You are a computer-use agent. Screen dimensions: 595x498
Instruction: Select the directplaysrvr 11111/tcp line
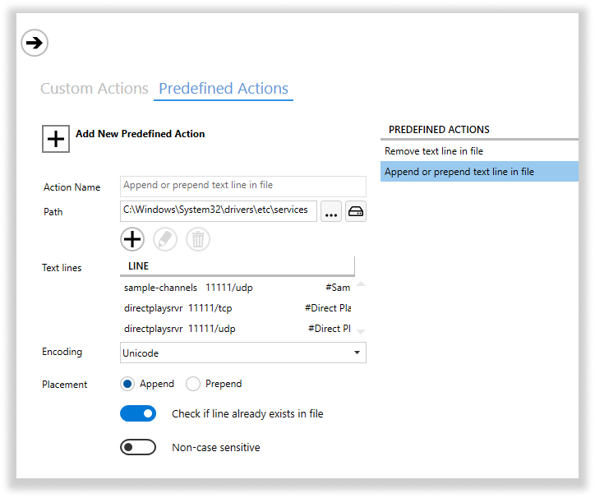pos(238,308)
